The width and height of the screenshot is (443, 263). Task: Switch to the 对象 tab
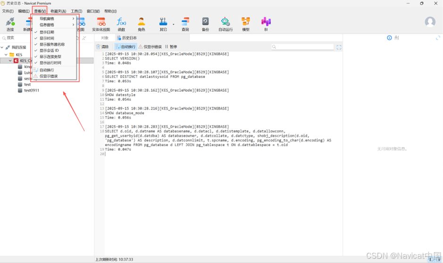[x=105, y=38]
